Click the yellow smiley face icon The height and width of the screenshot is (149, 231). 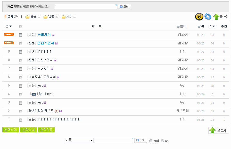(x=199, y=17)
